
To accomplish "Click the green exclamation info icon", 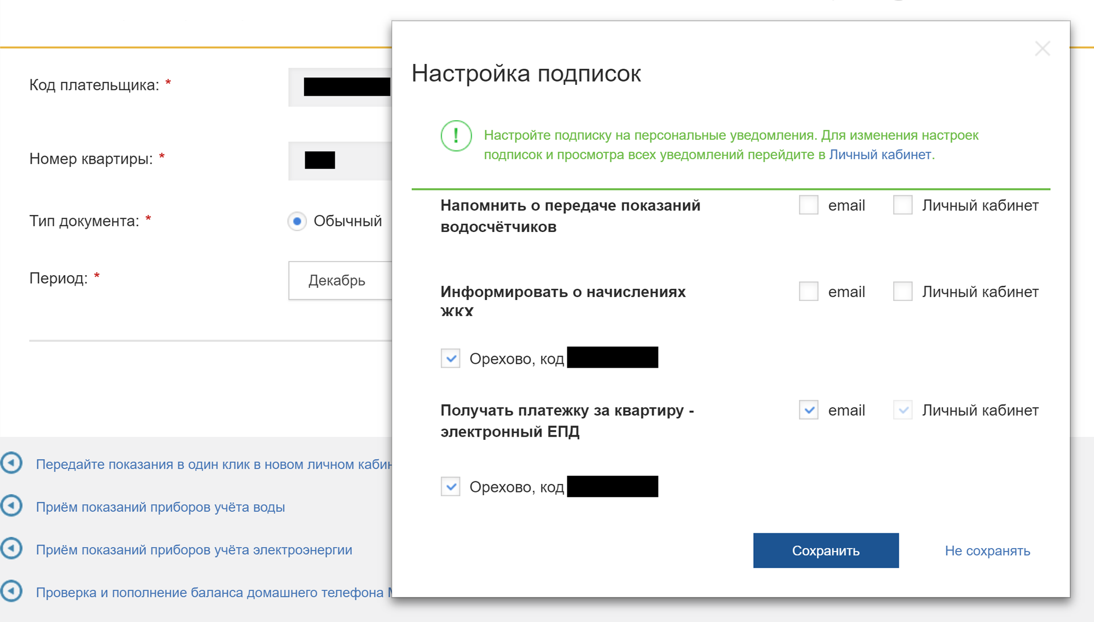I will pyautogui.click(x=456, y=136).
